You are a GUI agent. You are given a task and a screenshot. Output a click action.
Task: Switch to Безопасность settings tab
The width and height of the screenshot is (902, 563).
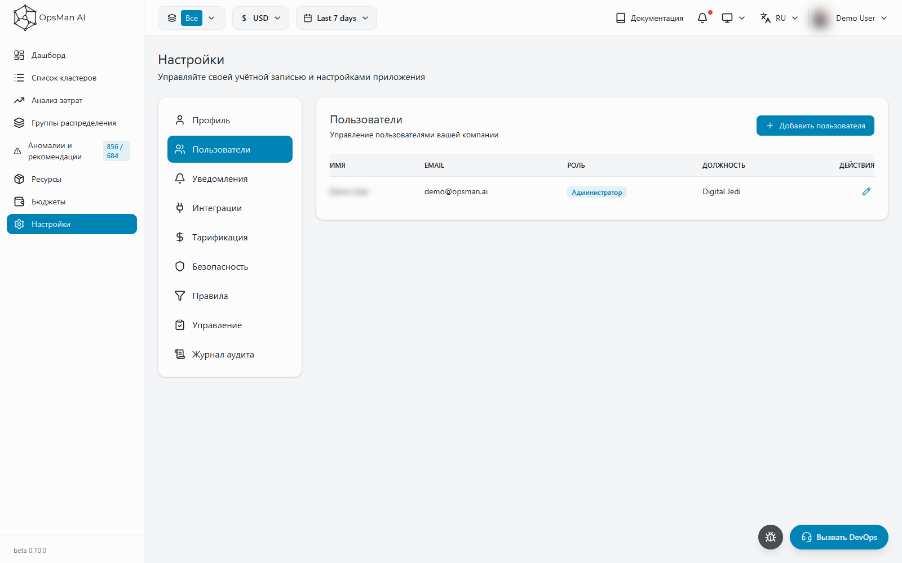point(230,266)
